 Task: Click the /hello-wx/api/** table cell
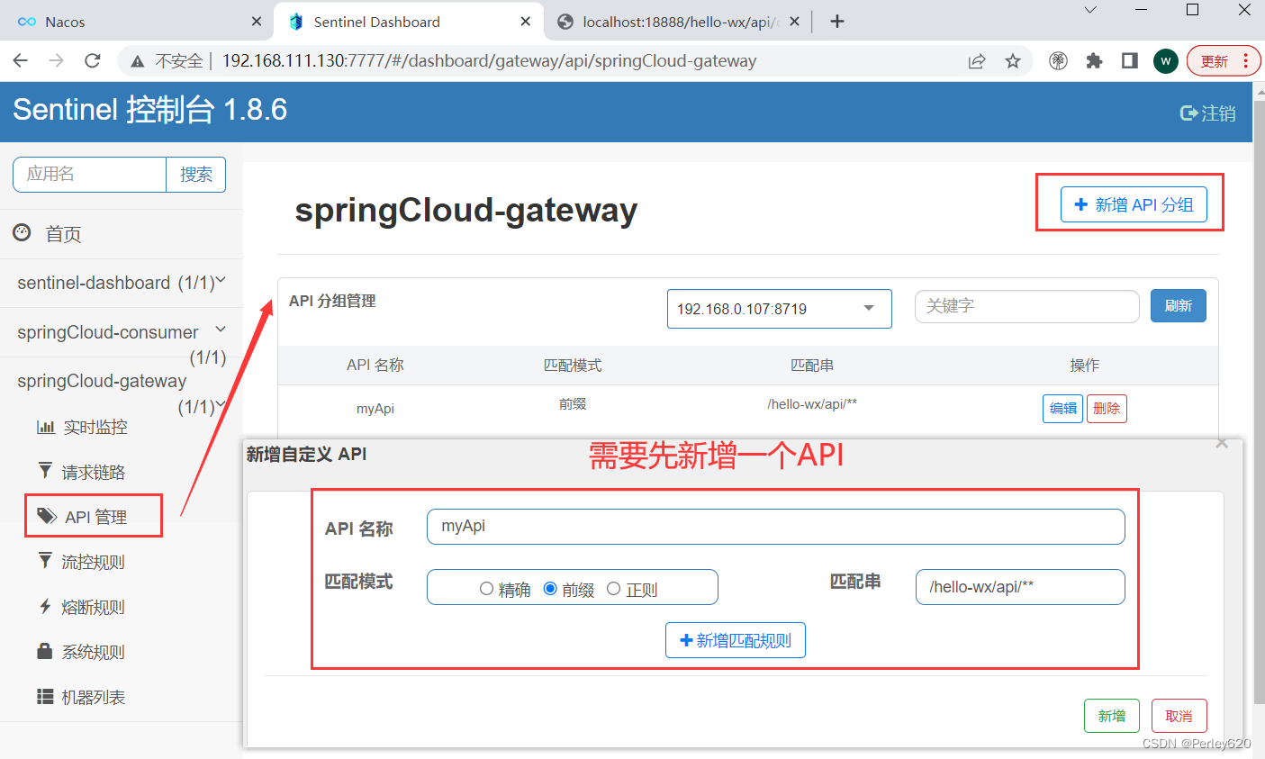click(x=812, y=404)
